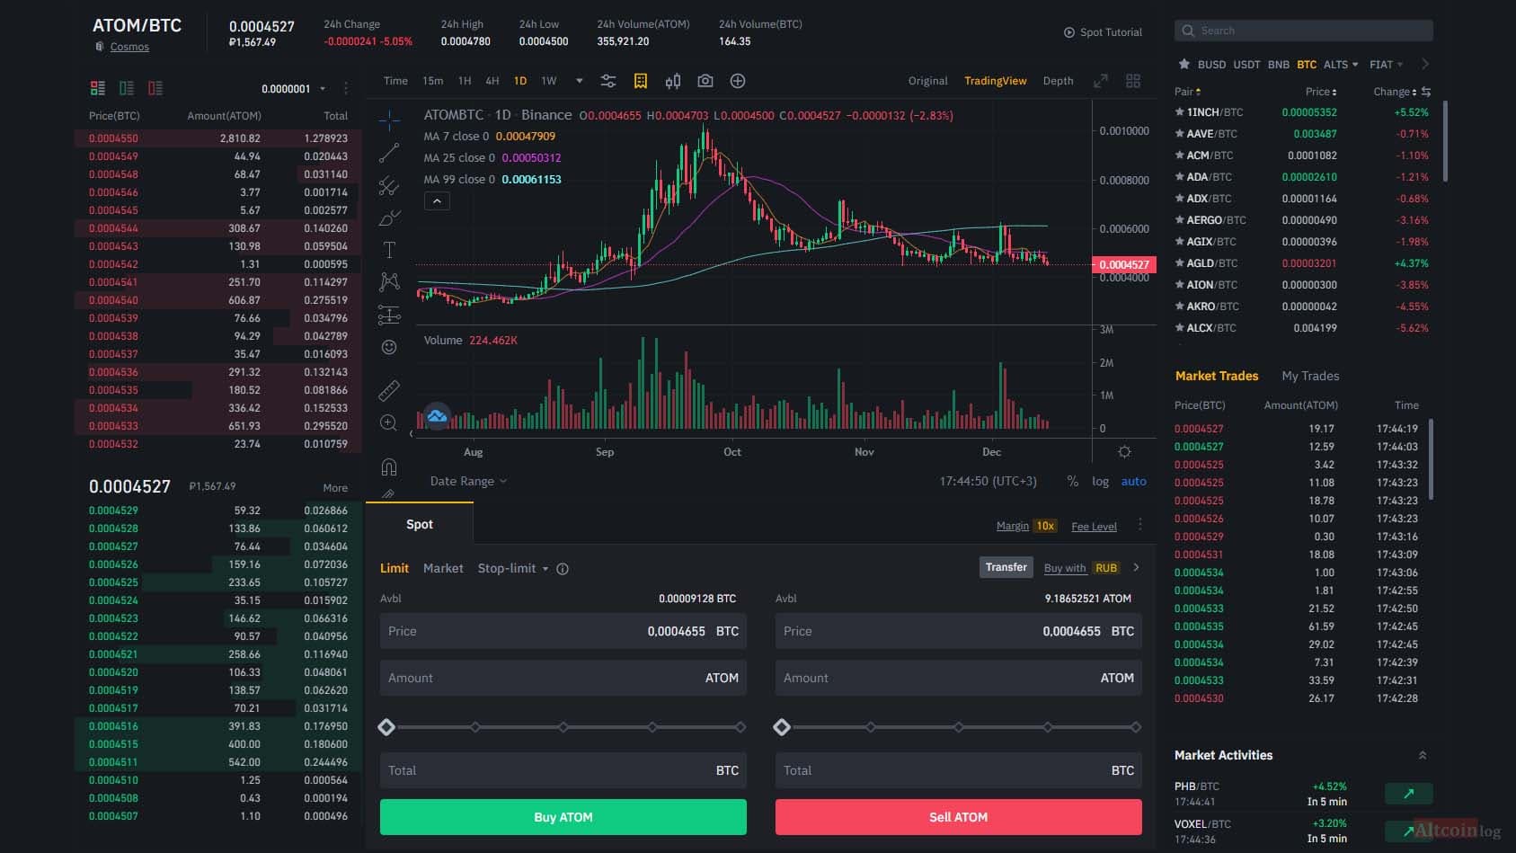Take a chart snapshot with camera icon
Image resolution: width=1516 pixels, height=853 pixels.
pos(705,81)
